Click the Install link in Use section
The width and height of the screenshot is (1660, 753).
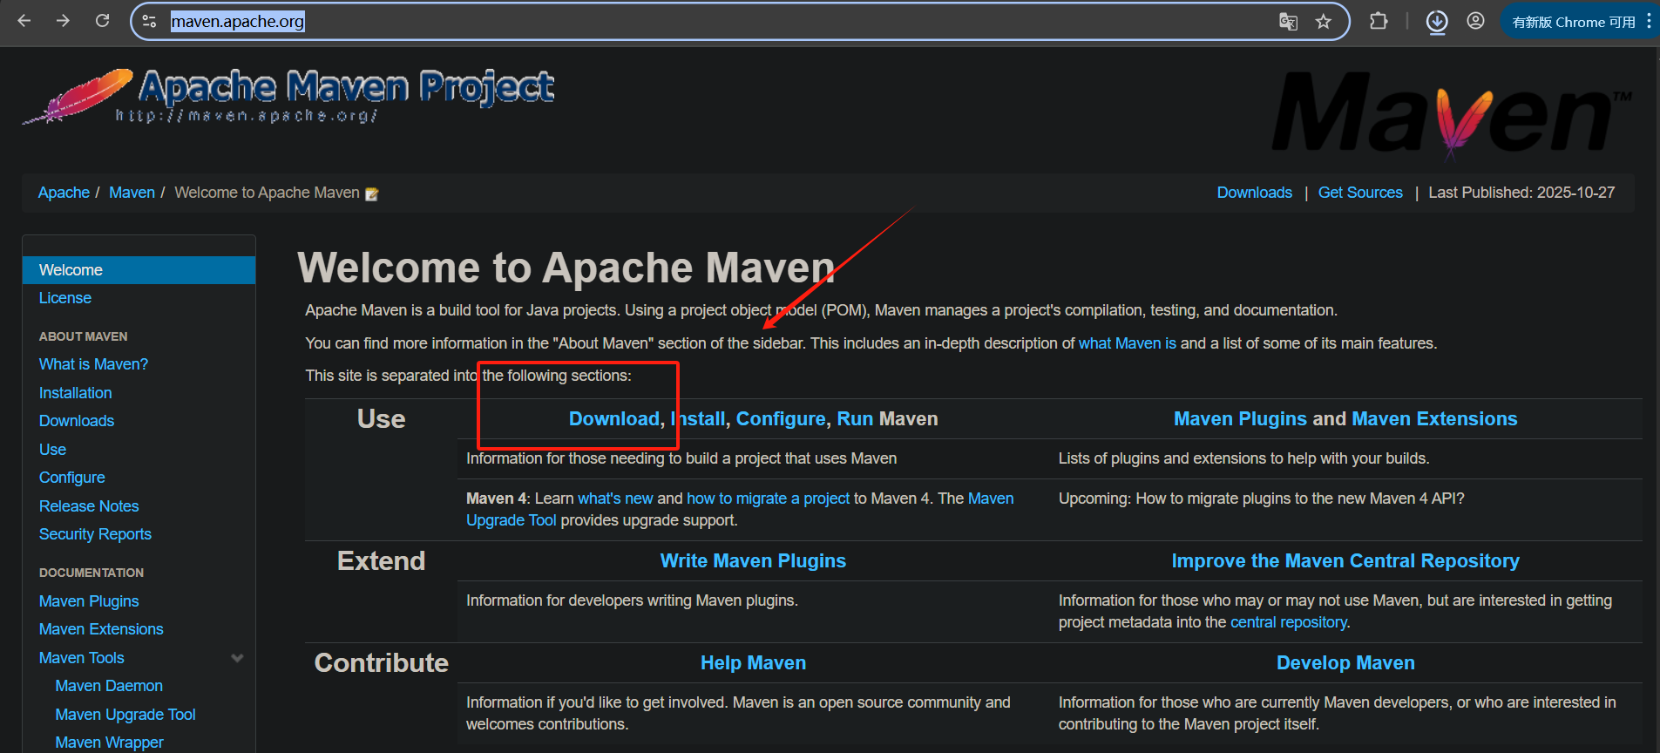click(698, 419)
